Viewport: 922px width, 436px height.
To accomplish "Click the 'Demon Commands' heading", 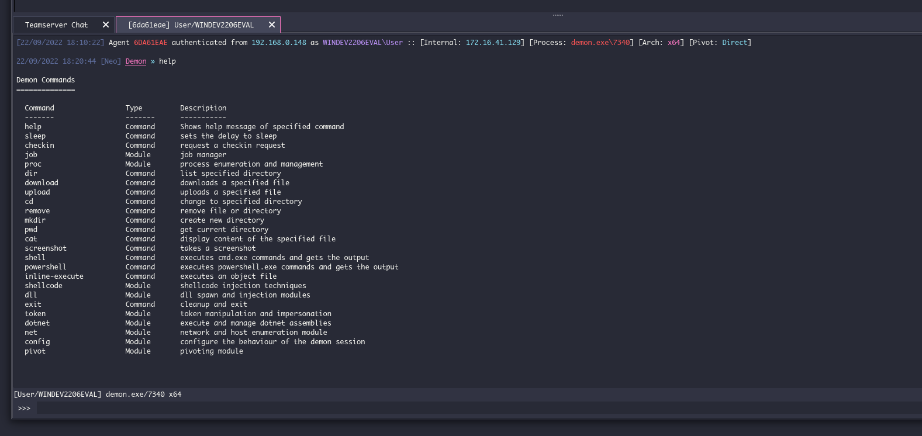I will (46, 79).
